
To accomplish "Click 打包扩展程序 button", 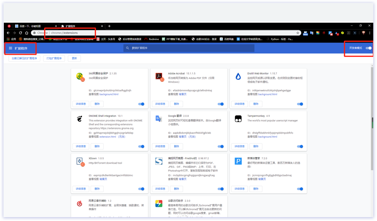I will (x=54, y=58).
